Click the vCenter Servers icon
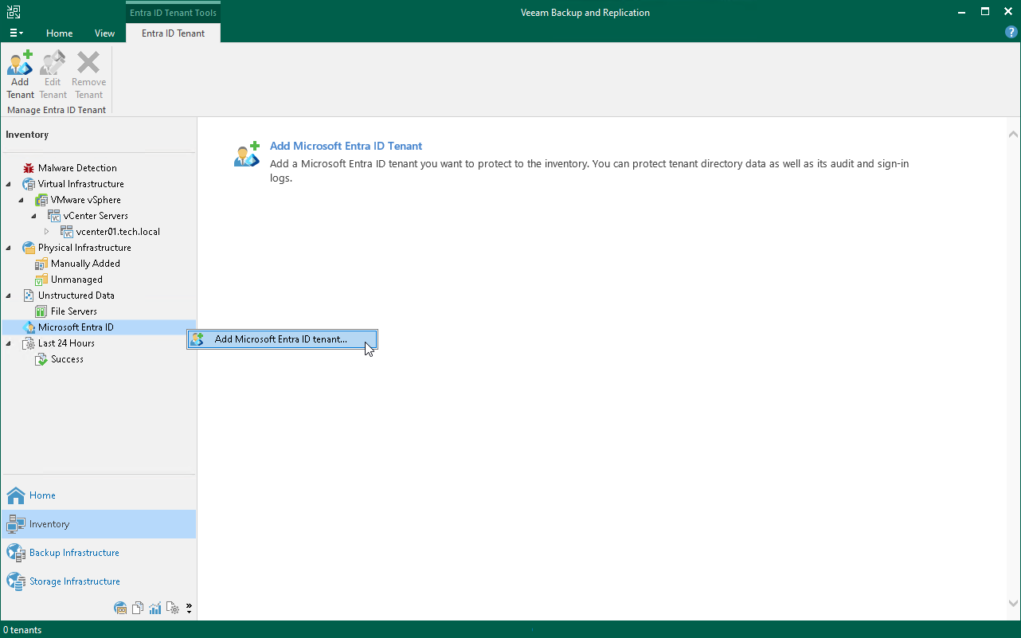Viewport: 1021px width, 638px height. pyautogui.click(x=54, y=216)
